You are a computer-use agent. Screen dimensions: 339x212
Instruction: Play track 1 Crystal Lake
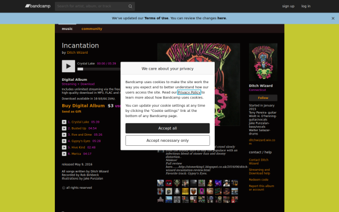[x=64, y=122]
